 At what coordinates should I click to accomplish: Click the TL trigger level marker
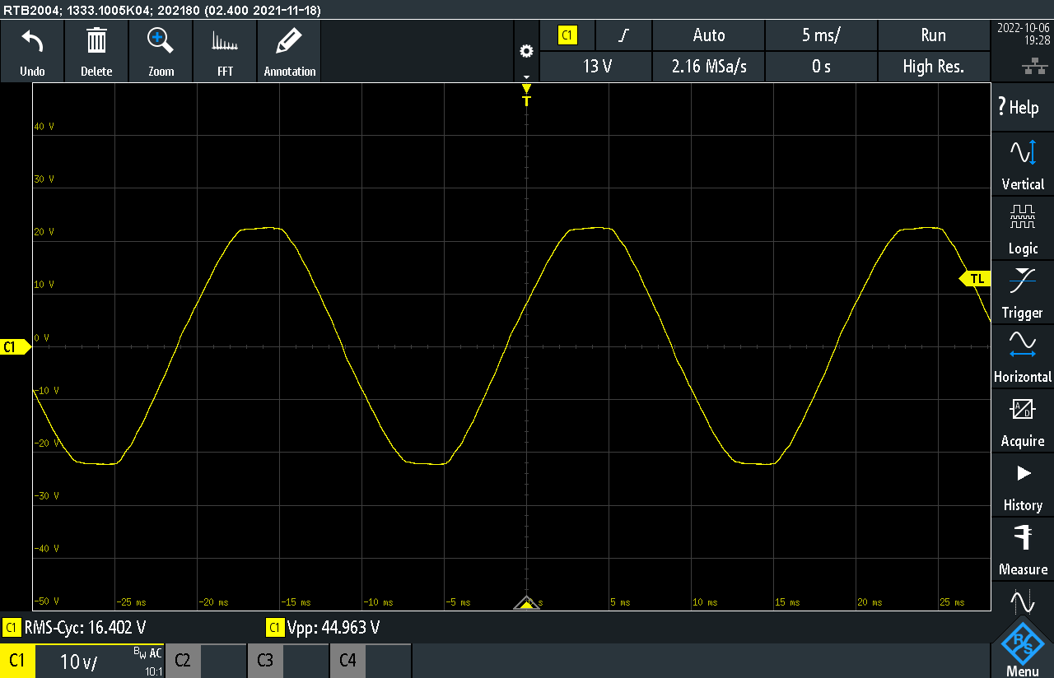[975, 279]
